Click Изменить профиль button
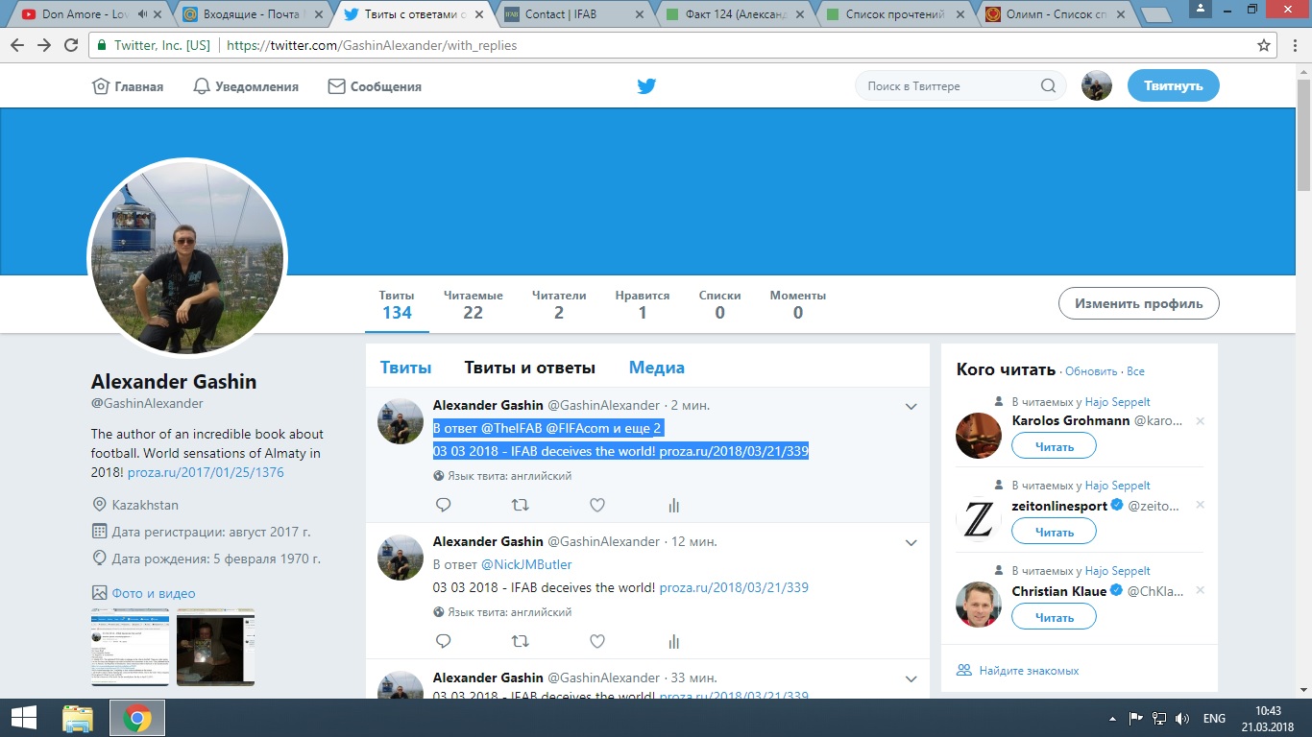Image resolution: width=1312 pixels, height=737 pixels. click(1138, 303)
